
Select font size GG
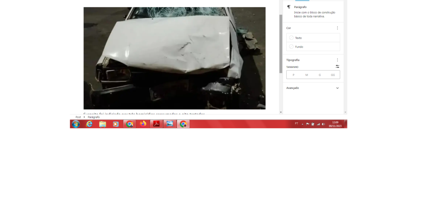click(333, 75)
